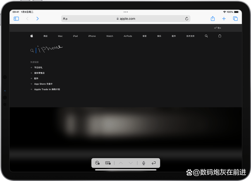Click the magnifier beside search field
Image resolution: width=251 pixels, height=181 pixels.
click(32, 50)
